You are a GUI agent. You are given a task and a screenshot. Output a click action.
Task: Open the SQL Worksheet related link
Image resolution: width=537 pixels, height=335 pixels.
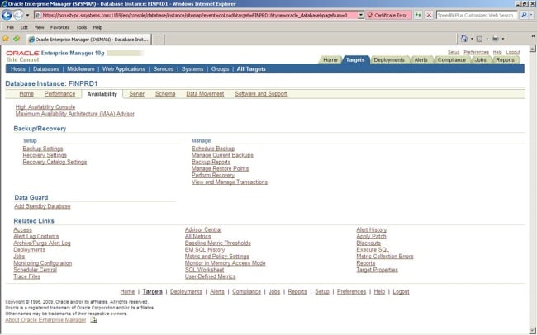pos(204,270)
